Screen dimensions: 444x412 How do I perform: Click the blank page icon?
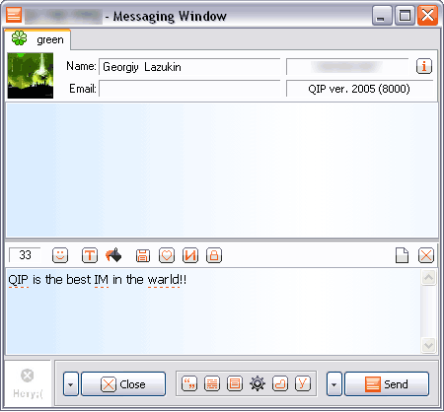402,255
